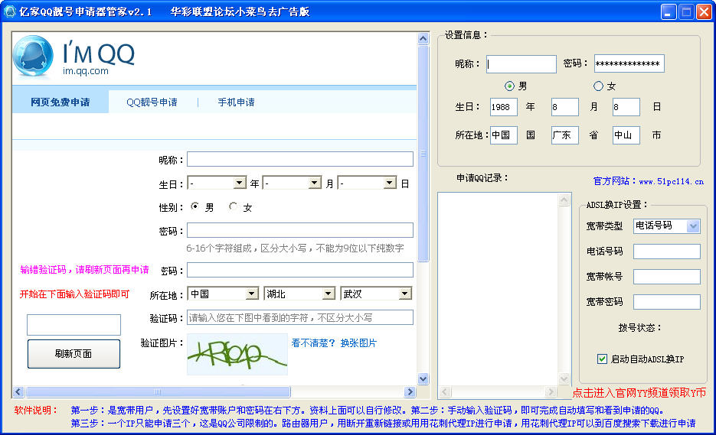Click web page horizontal scroll left arrow

tap(18, 391)
